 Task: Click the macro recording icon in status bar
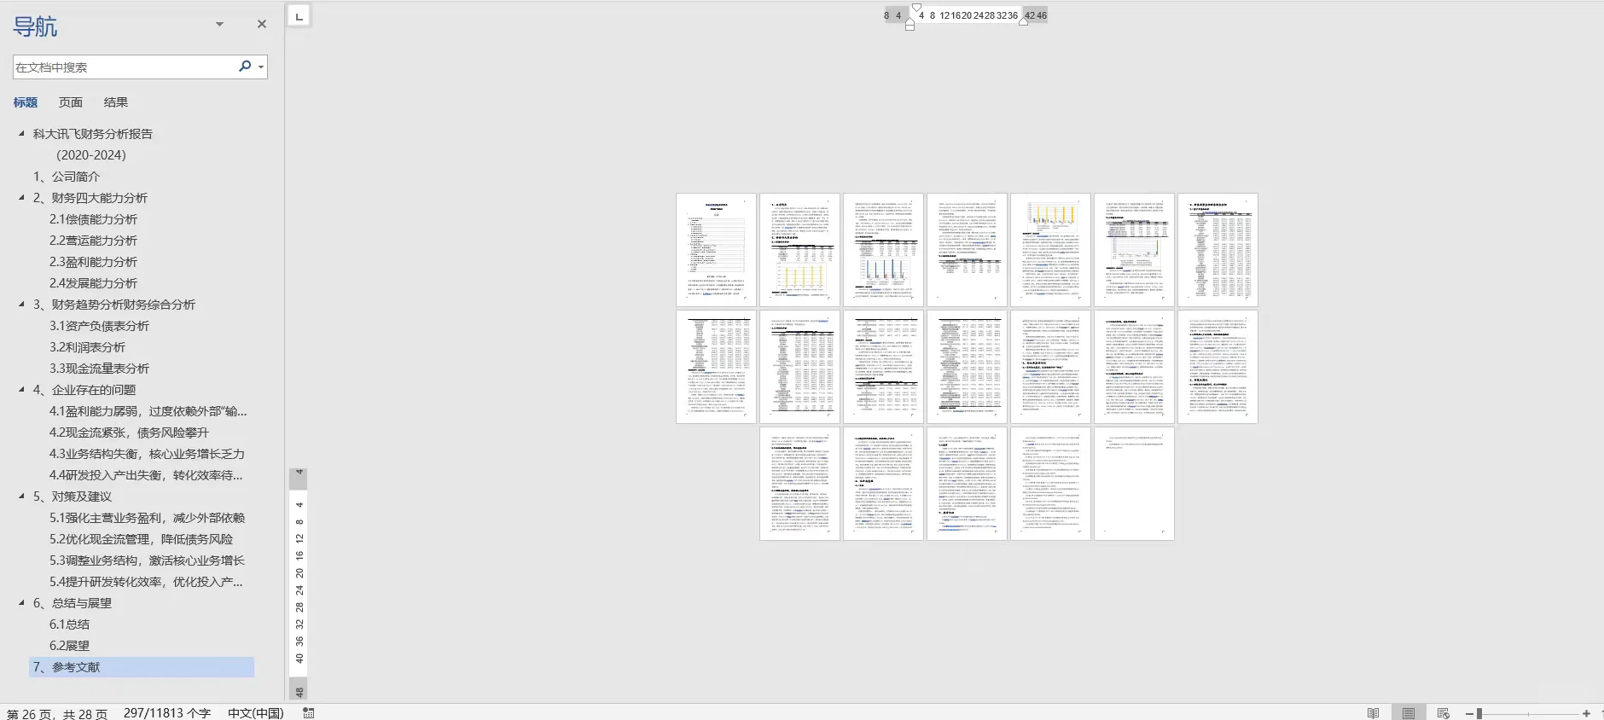309,712
